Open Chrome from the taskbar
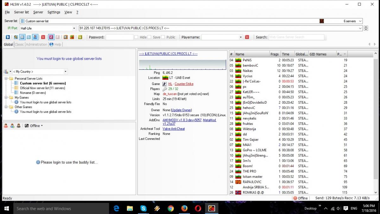This screenshot has width=380, height=214. point(171,208)
